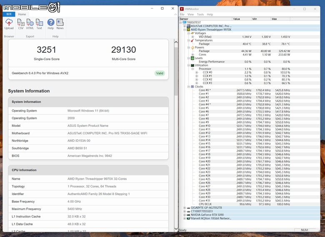Click the GIGABYTE GP-AG70S2TB drive icon
The height and width of the screenshot is (237, 325).
(188, 207)
